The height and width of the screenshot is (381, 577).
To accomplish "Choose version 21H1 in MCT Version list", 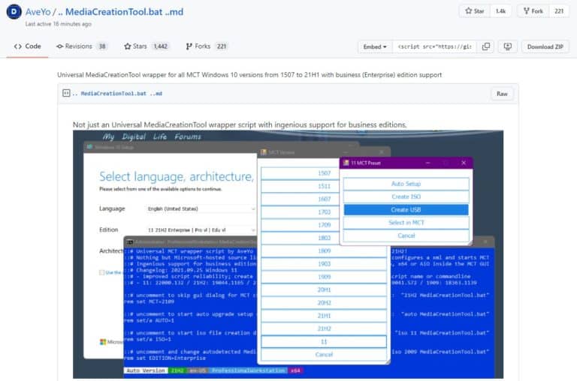I will pyautogui.click(x=324, y=316).
